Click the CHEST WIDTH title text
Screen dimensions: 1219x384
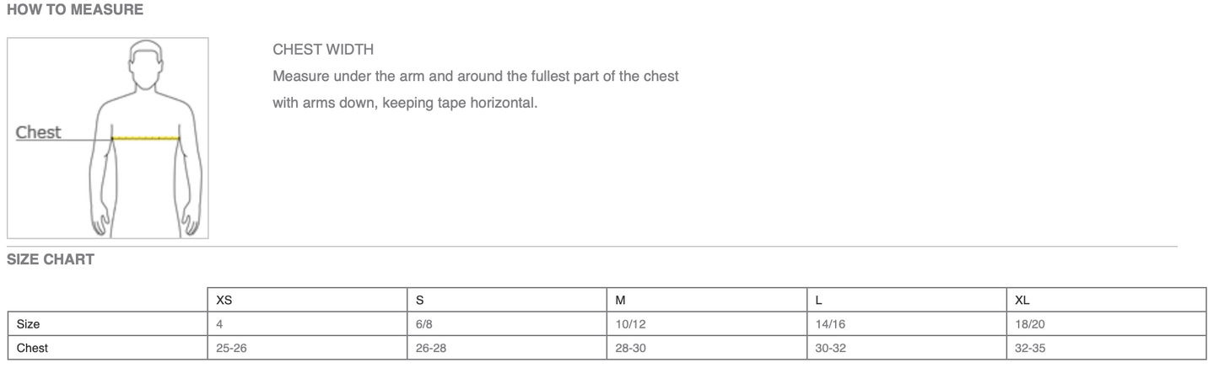323,50
